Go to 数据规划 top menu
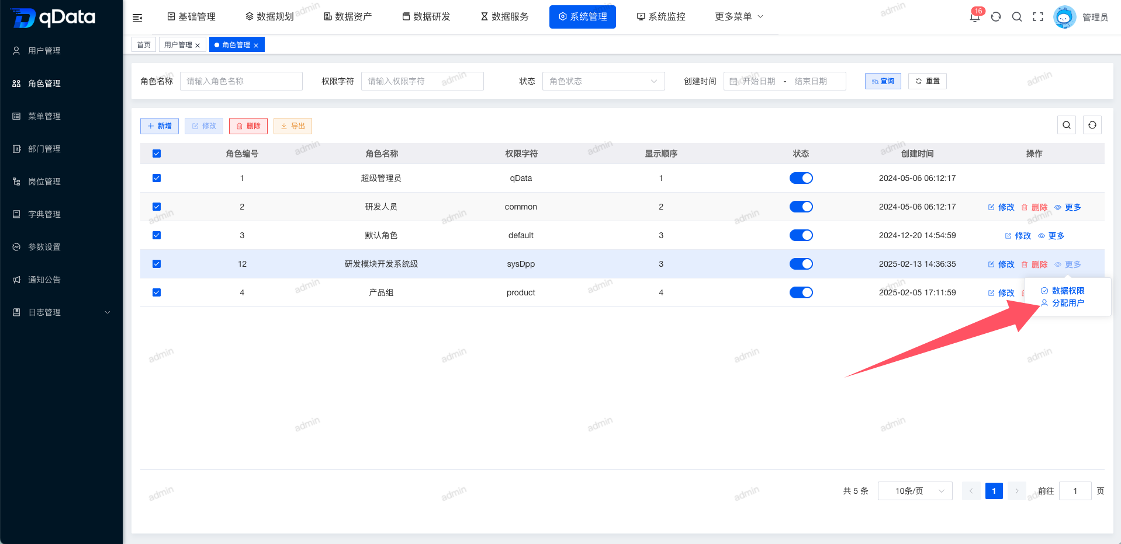 269,17
